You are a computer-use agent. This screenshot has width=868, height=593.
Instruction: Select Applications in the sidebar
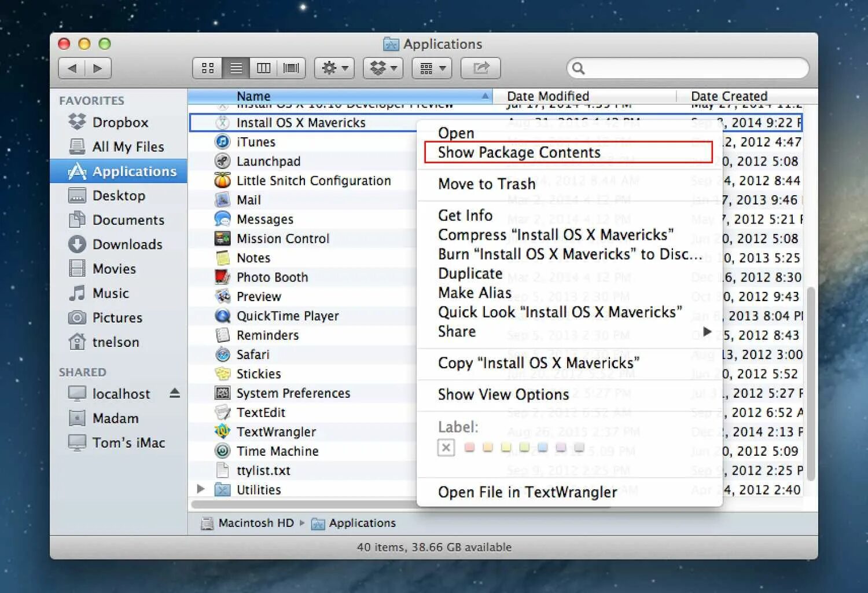pyautogui.click(x=119, y=171)
